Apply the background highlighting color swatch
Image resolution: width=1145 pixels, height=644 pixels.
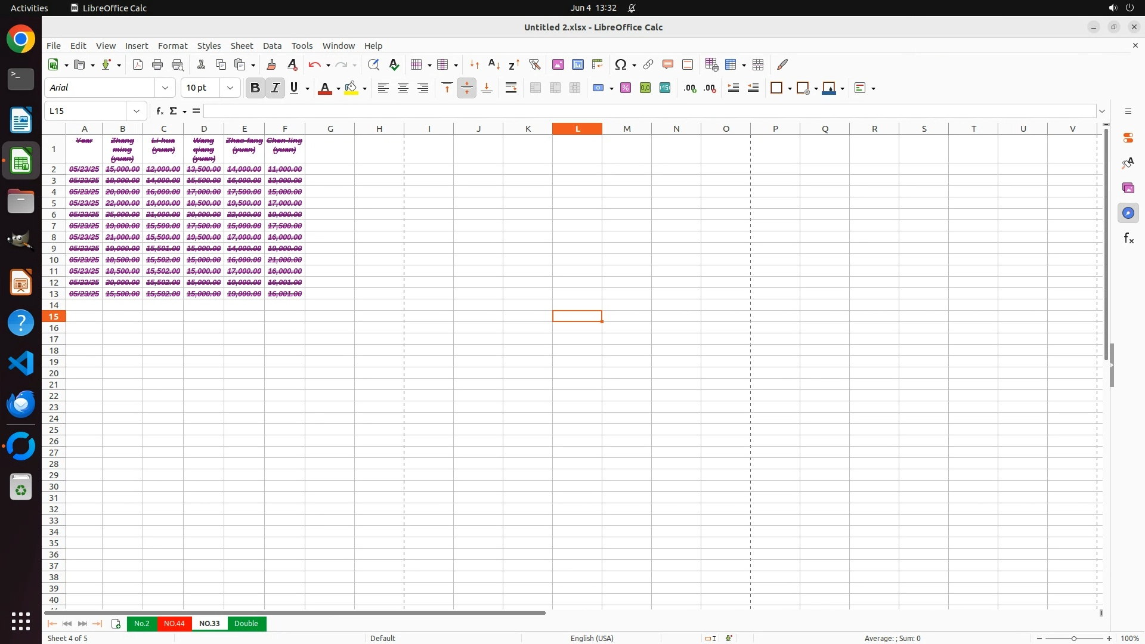[351, 88]
